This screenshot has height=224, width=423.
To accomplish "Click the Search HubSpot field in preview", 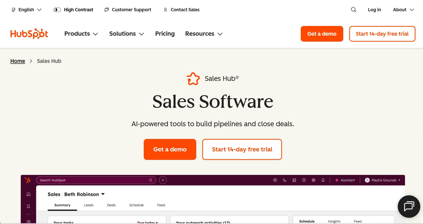I will tap(96, 180).
